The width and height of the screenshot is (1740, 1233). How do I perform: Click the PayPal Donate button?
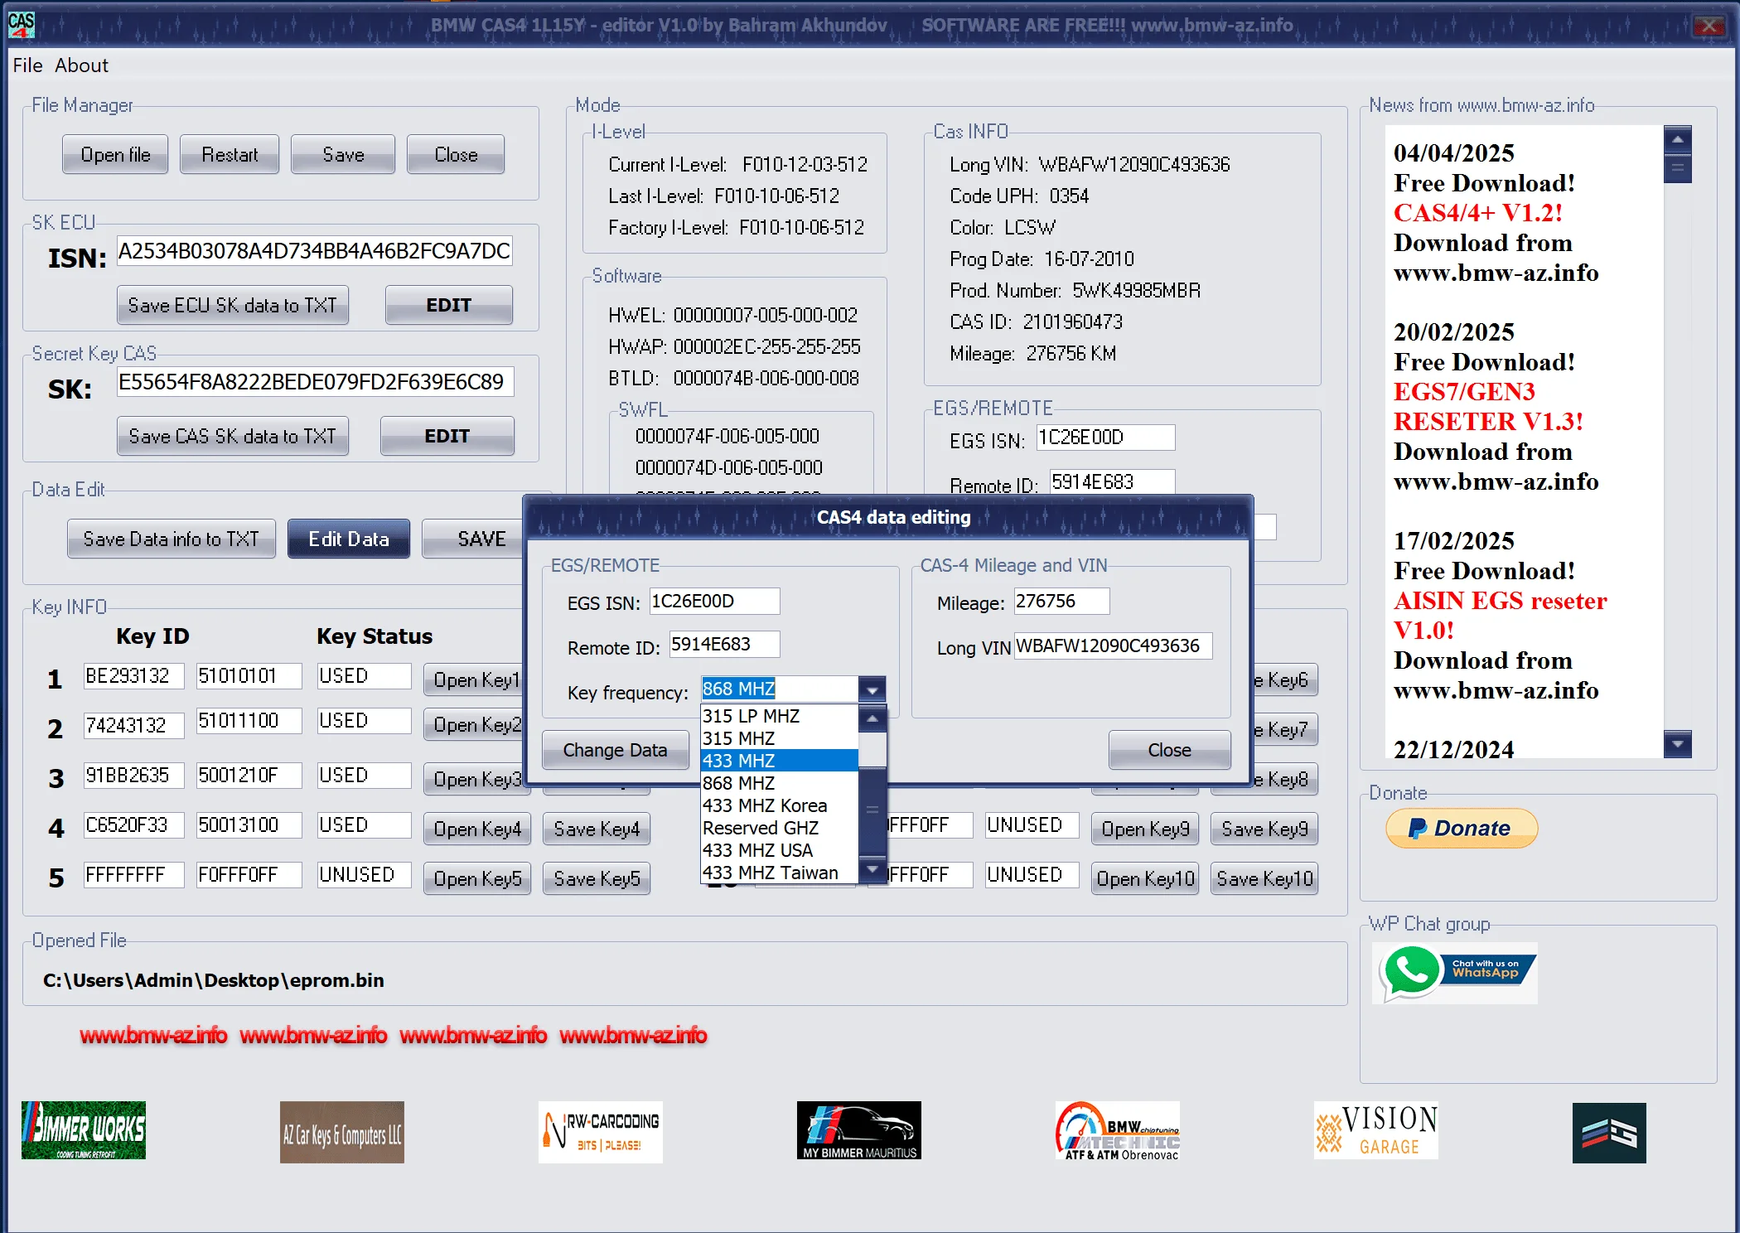(1462, 828)
